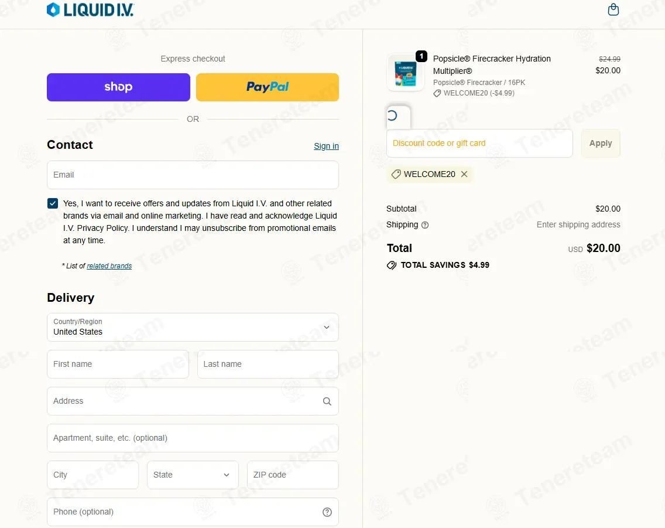The image size is (665, 528).
Task: Open the related brands link
Action: [x=109, y=265]
